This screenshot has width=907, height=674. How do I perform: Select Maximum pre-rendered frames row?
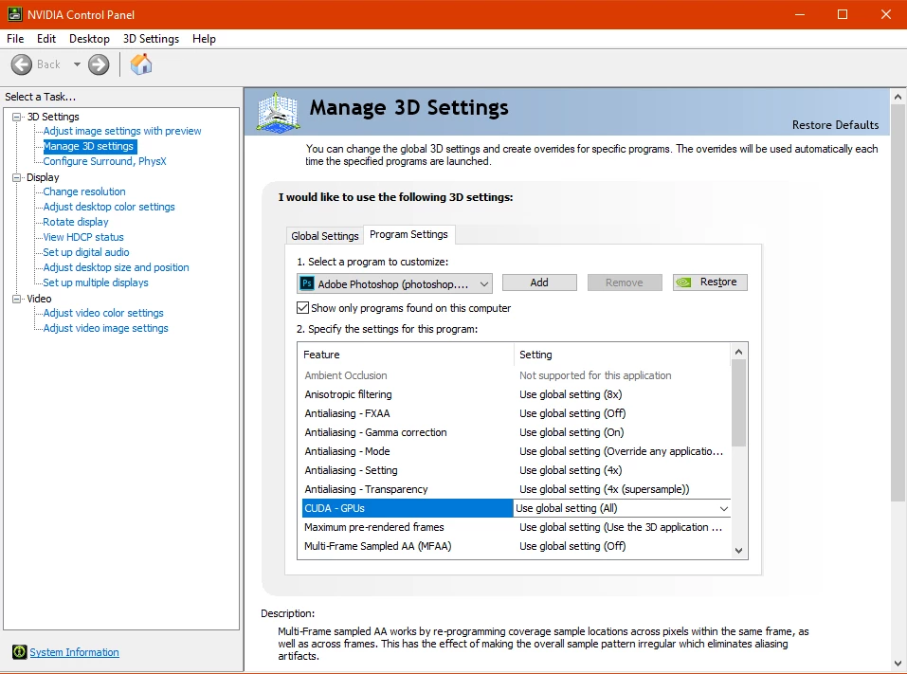517,527
